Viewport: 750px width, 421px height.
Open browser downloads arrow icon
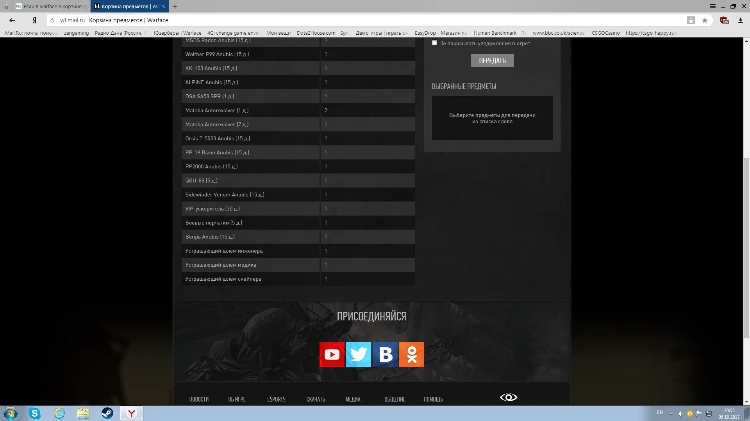click(x=740, y=20)
